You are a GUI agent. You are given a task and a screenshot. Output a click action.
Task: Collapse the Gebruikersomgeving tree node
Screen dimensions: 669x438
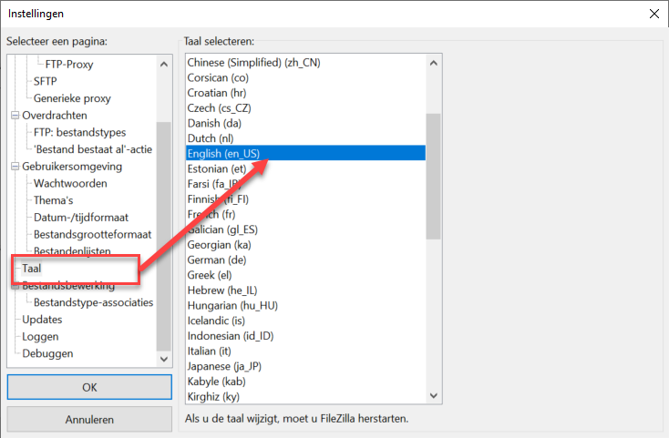tap(15, 167)
